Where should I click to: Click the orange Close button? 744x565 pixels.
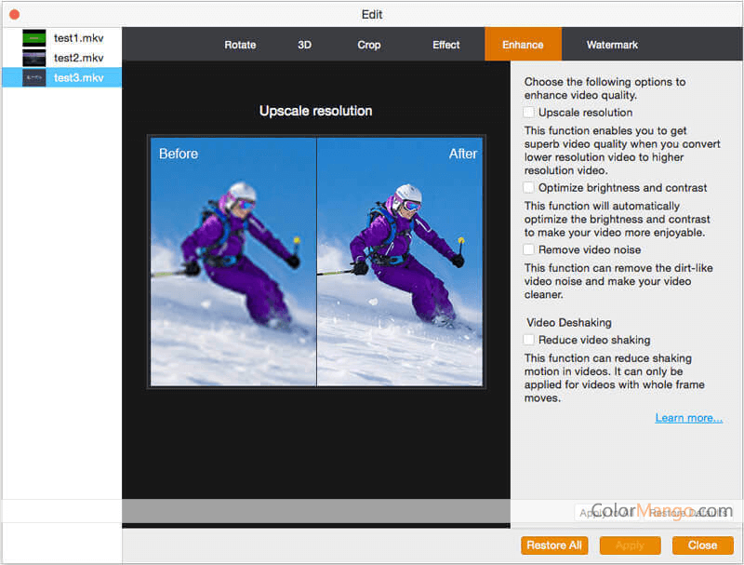(x=702, y=545)
